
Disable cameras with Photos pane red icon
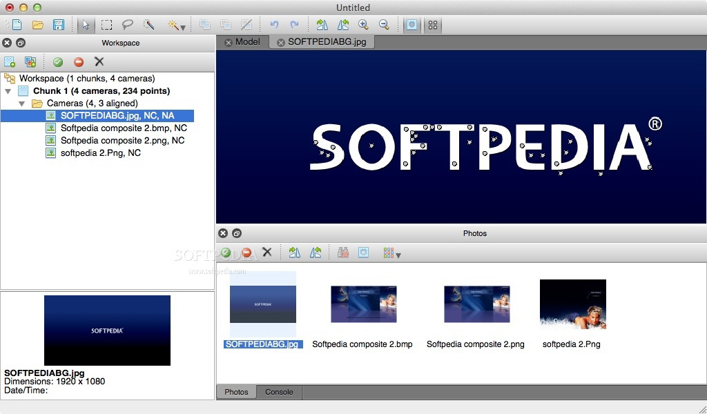point(246,253)
